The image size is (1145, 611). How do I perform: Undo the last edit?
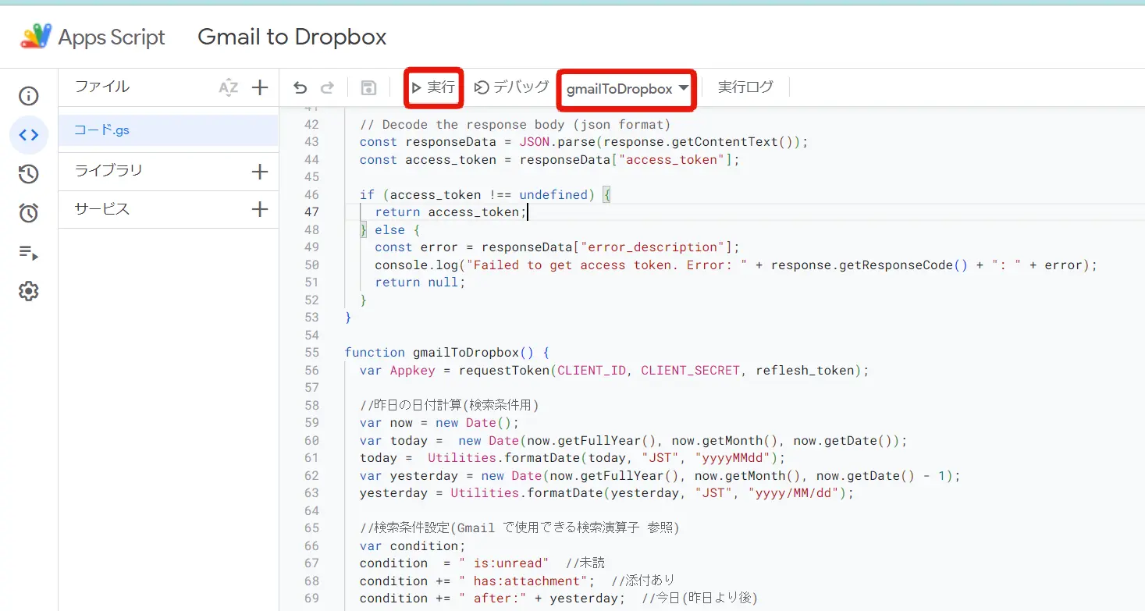pyautogui.click(x=300, y=88)
